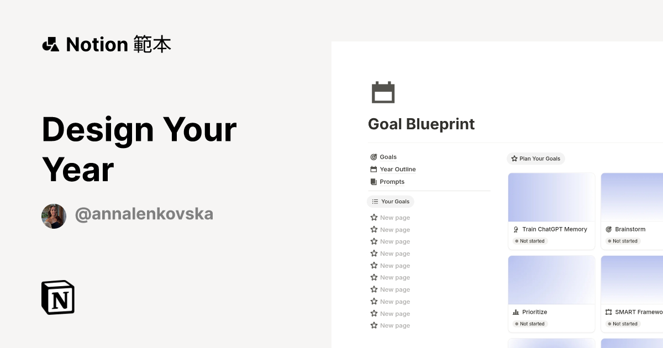The image size is (663, 348).
Task: Open the Your Goals view selector
Action: click(391, 201)
